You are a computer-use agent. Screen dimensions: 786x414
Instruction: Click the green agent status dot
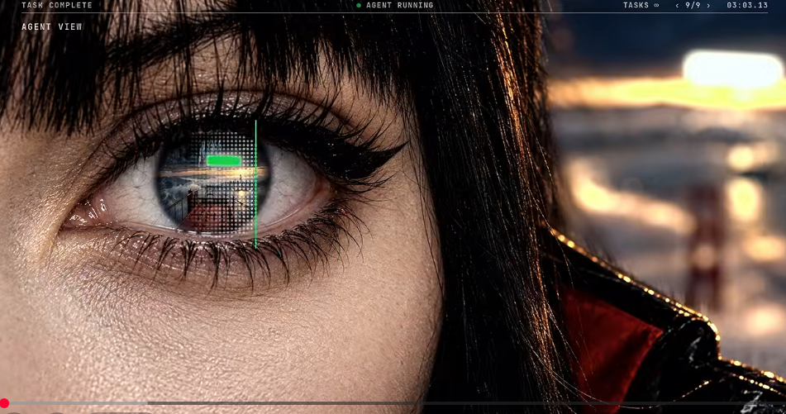359,6
